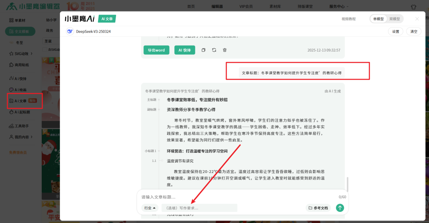Click the DeepSeek-V3-250324 model name
429x223 pixels.
[x=93, y=31]
